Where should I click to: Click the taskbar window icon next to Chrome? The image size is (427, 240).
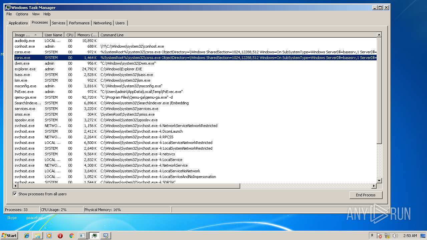pos(82,236)
